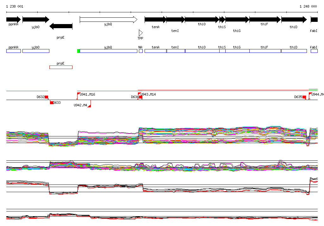The image size is (324, 226).
Task: Click the D635 label text
Action: click(298, 97)
